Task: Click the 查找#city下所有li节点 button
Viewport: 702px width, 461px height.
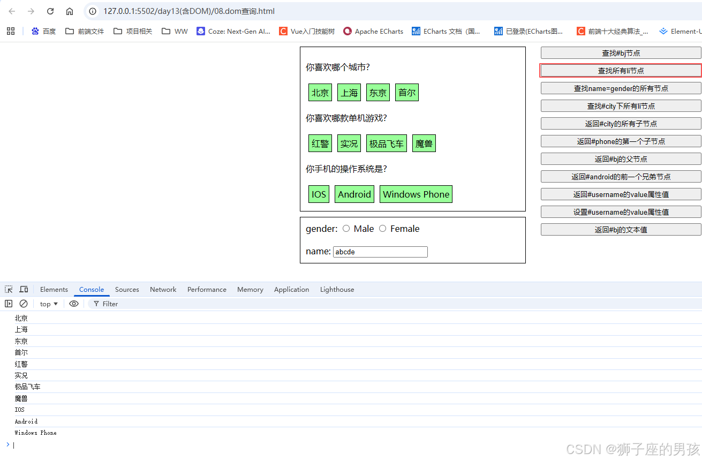Action: pyautogui.click(x=621, y=105)
